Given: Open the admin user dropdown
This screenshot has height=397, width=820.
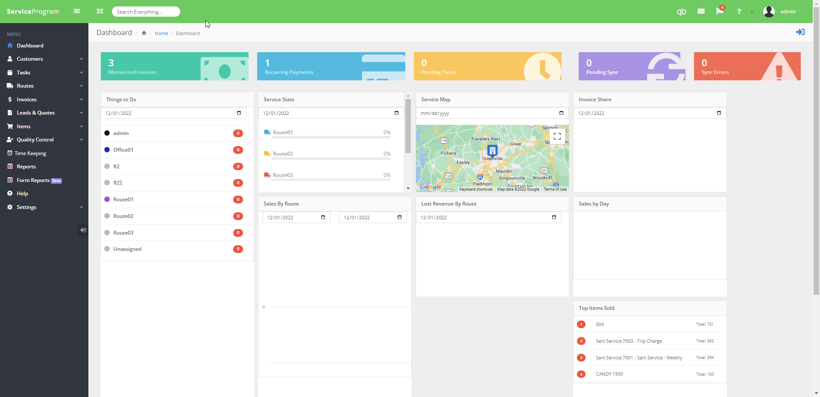Looking at the screenshot, I should pos(783,12).
